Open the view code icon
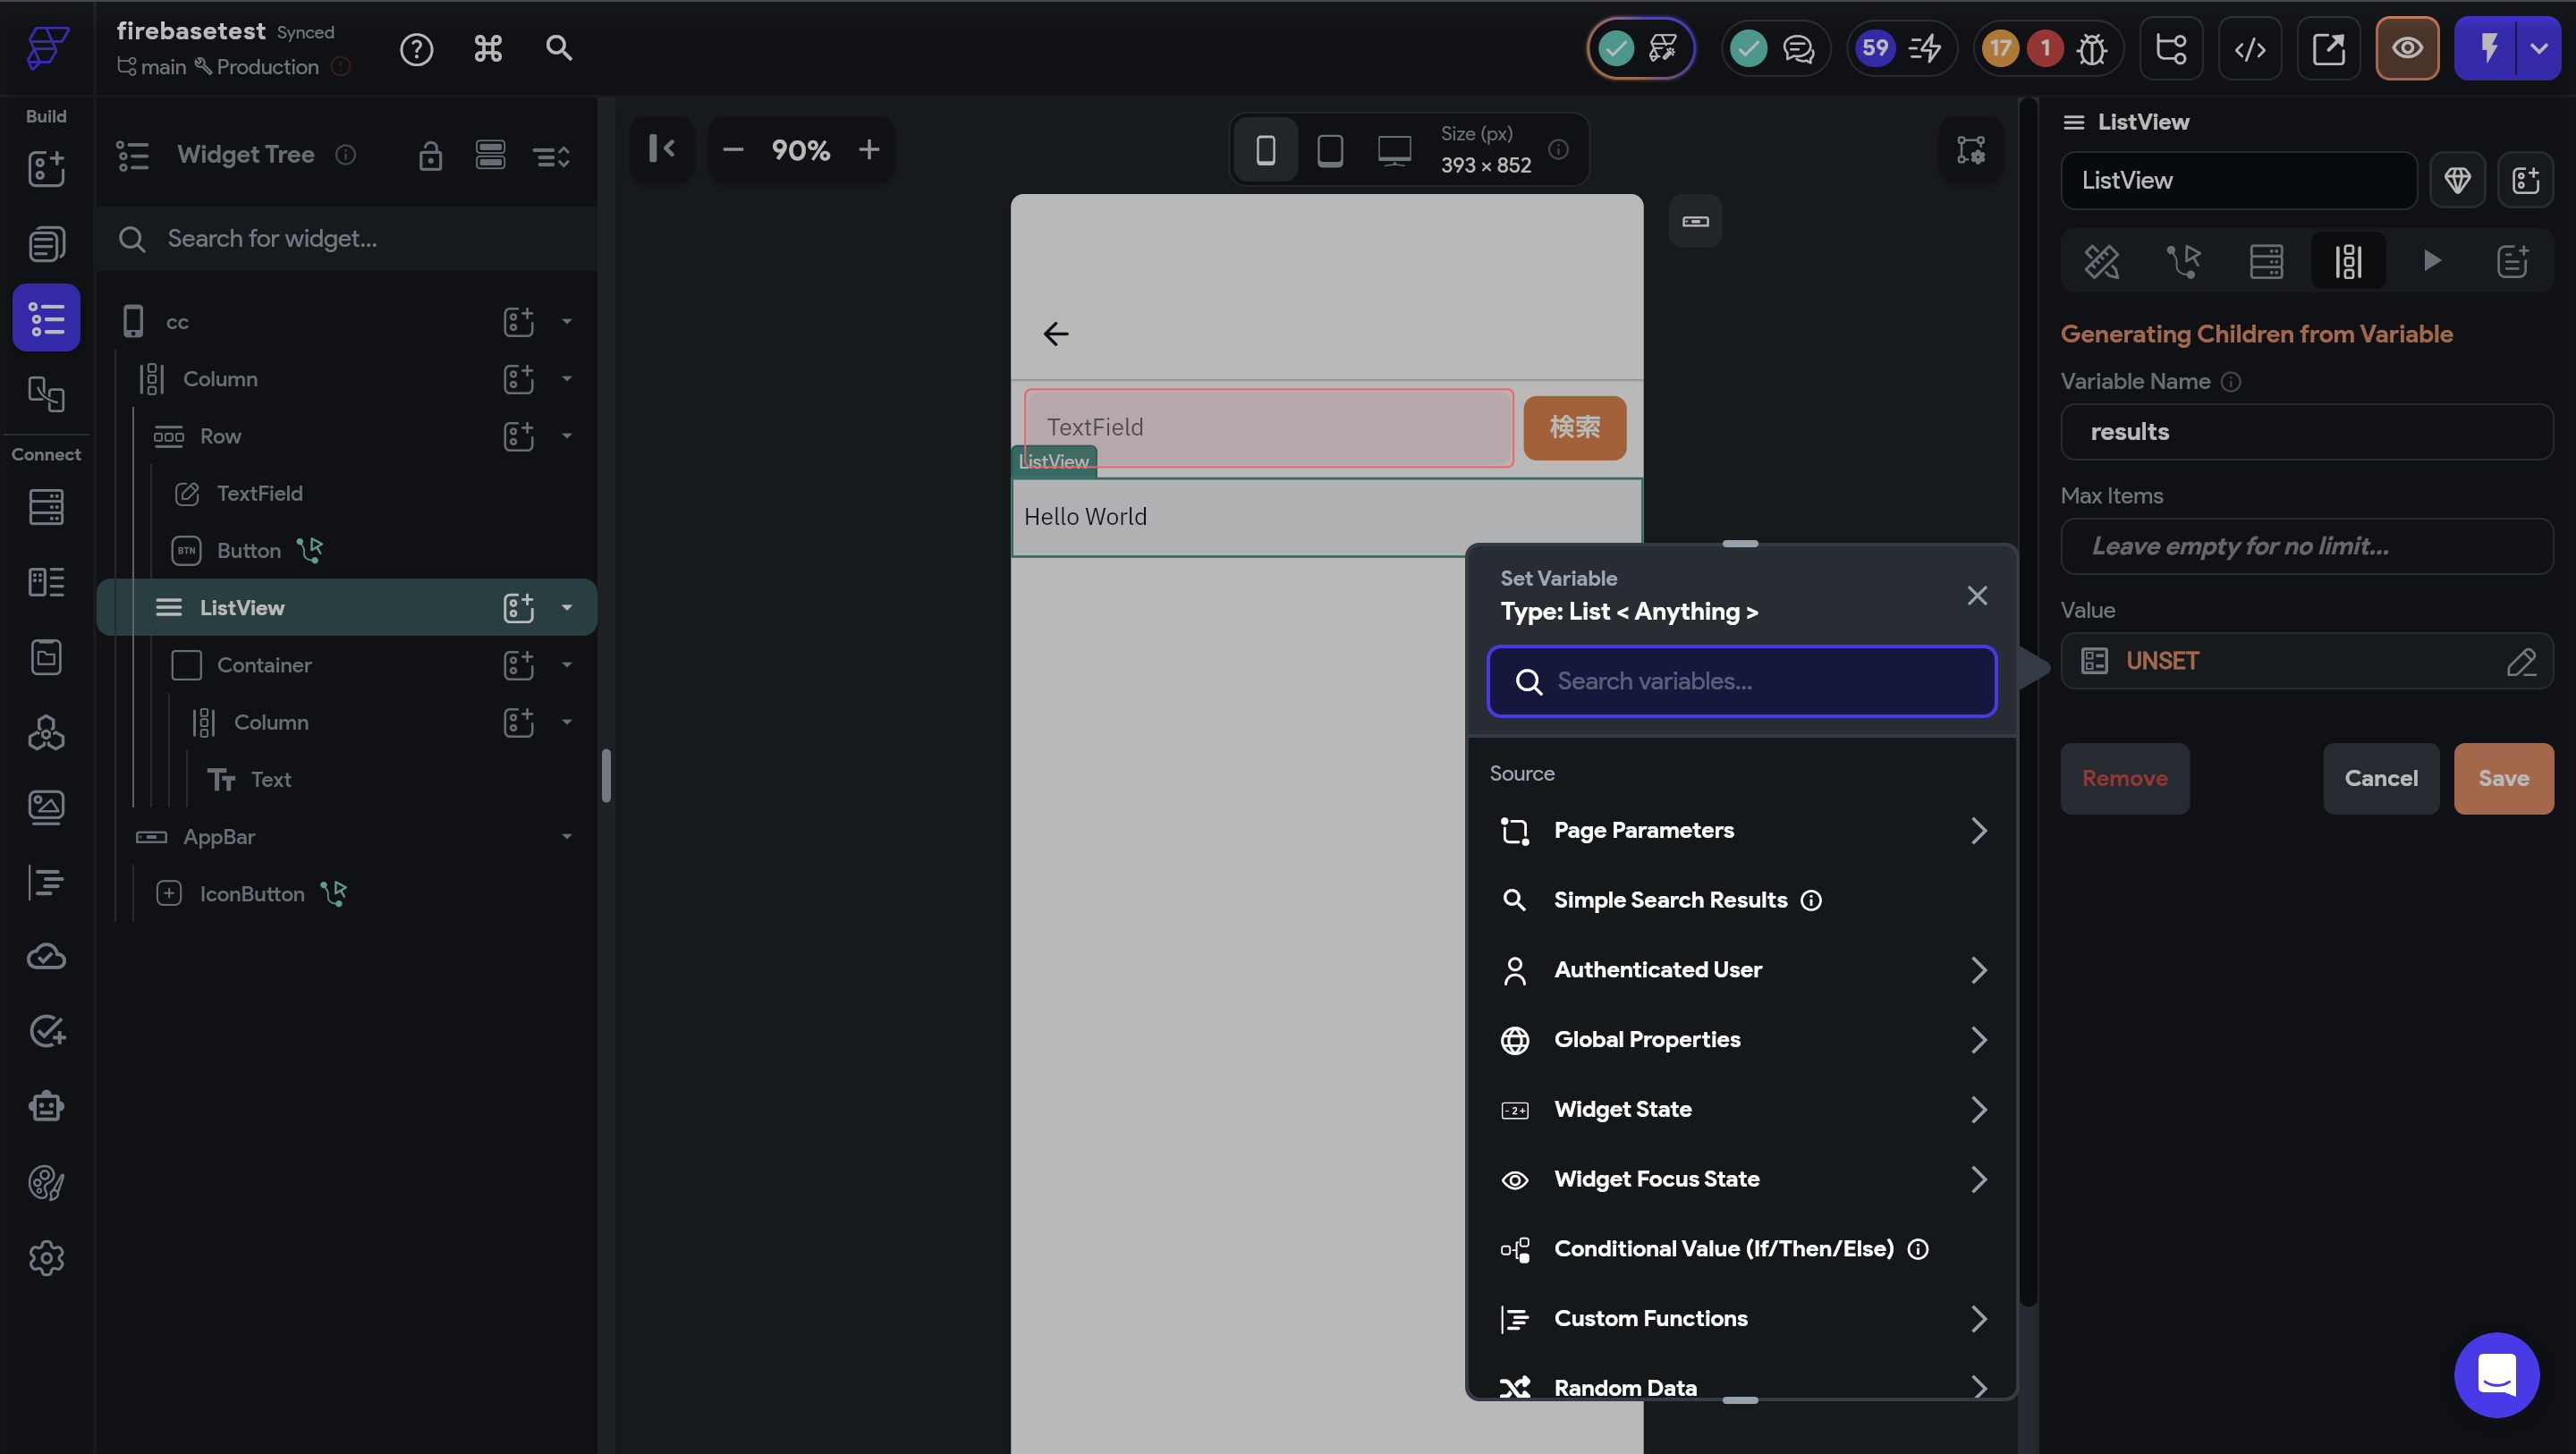The image size is (2576, 1454). pyautogui.click(x=2249, y=48)
